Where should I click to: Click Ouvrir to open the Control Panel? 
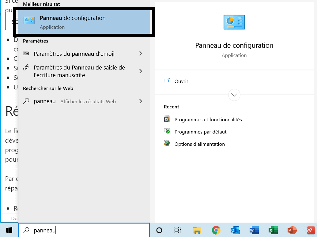coord(181,81)
